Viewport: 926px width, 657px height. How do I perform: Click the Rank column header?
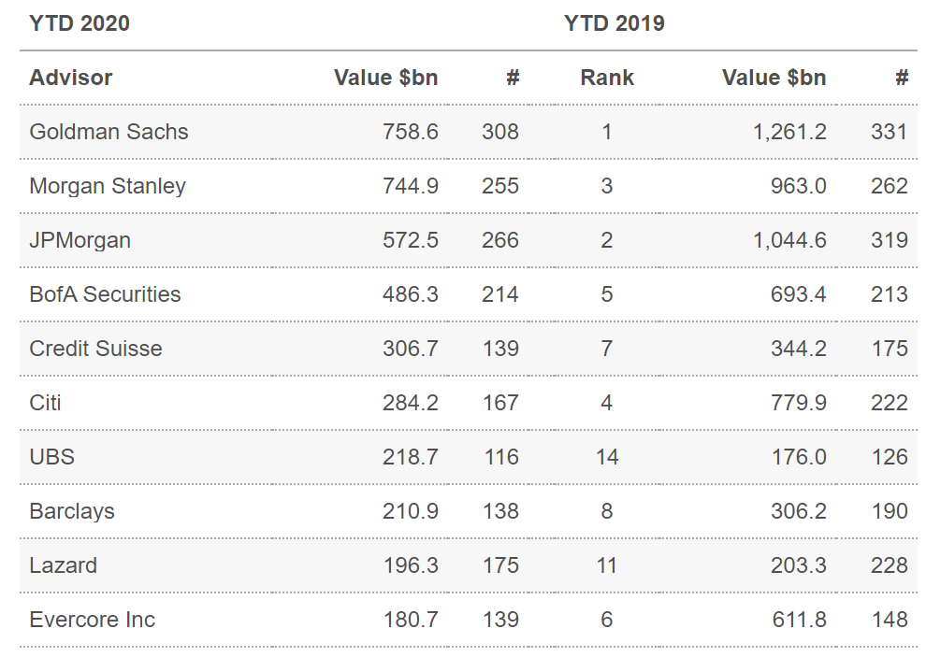click(607, 78)
